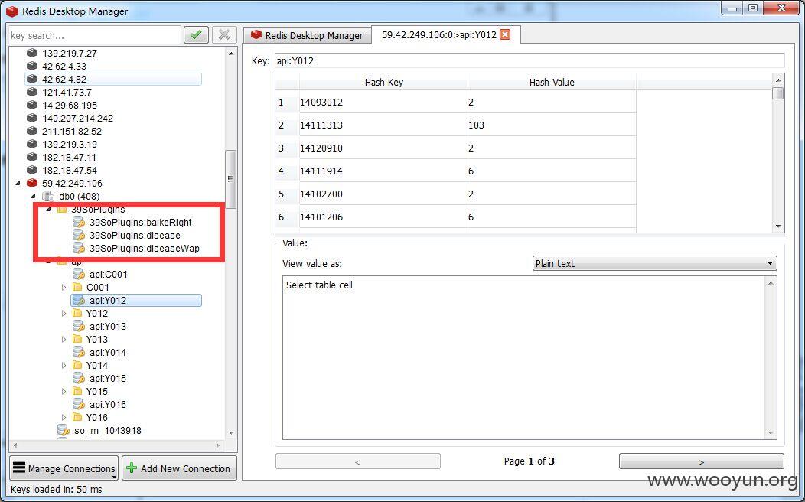
Task: Click server icon next to 121.41.73.7
Action: 32,92
